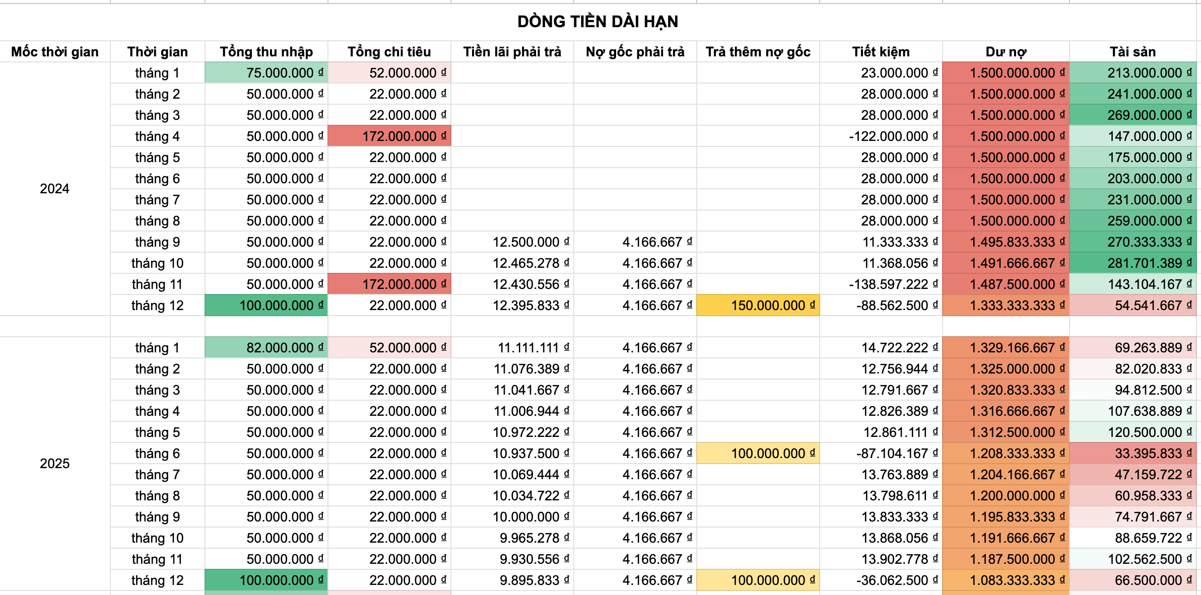Click debt cell 1.200.000.000 ₫
Viewport: 1201px width, 595px height.
point(1006,496)
